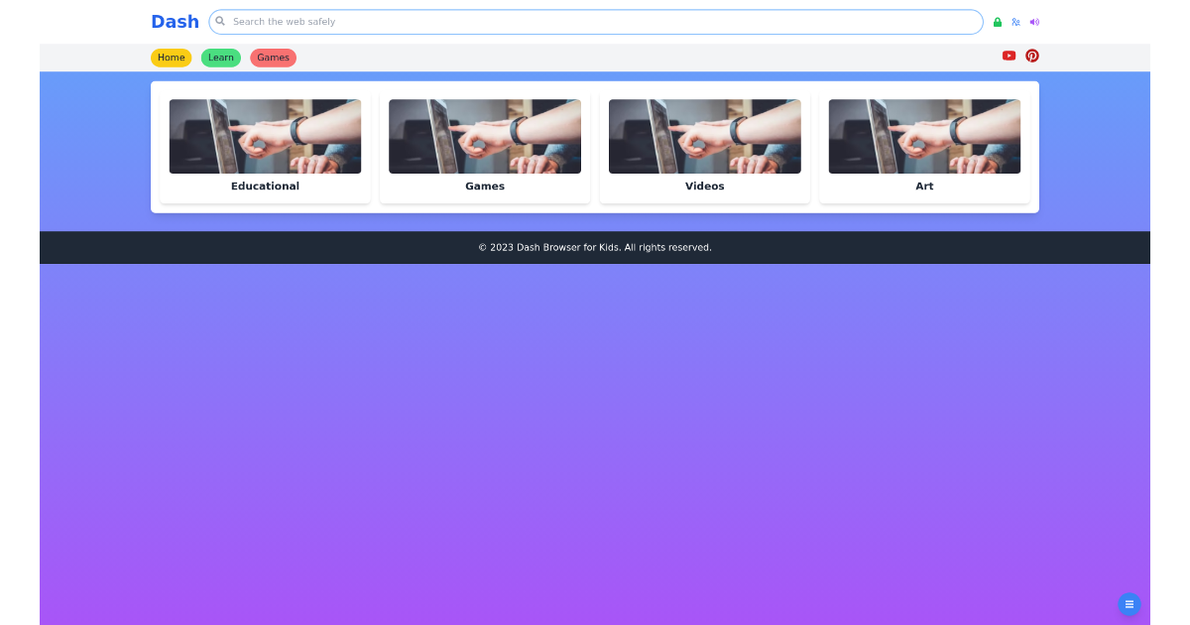
Task: Open parental controls via the person icon
Action: (x=1015, y=21)
